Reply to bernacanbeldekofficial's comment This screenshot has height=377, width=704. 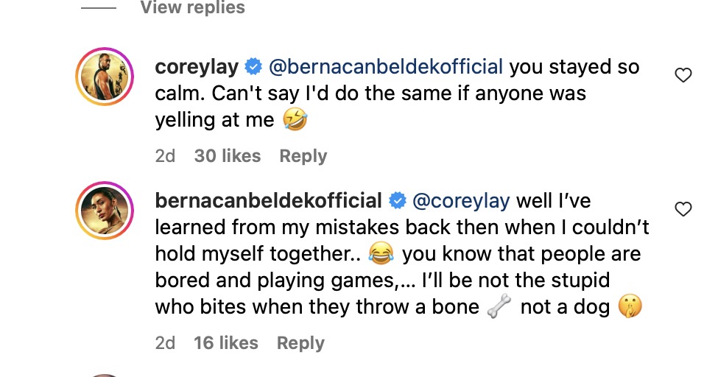pos(300,343)
